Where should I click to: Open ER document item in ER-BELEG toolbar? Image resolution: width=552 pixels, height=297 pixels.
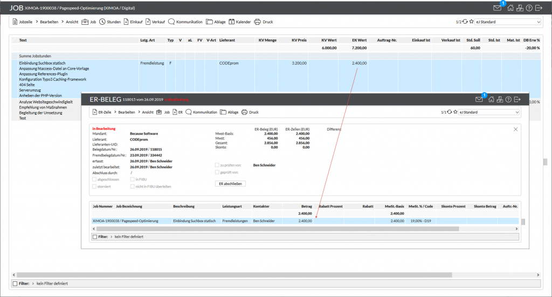click(x=178, y=112)
